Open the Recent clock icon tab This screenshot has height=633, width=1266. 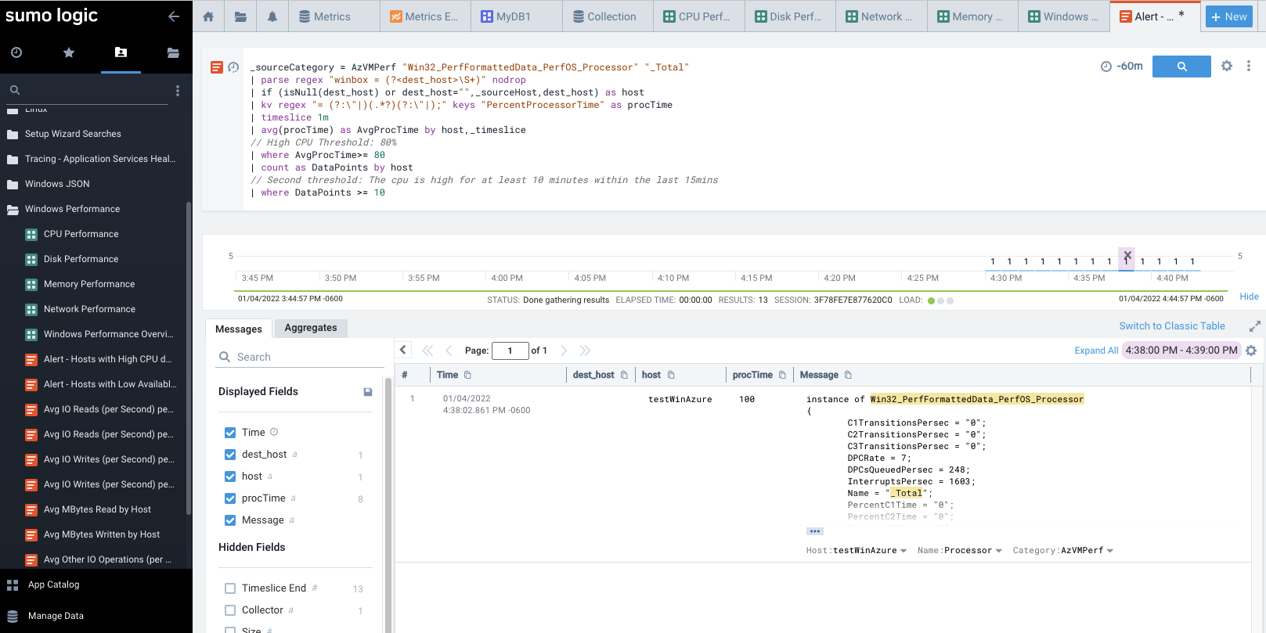tap(16, 52)
